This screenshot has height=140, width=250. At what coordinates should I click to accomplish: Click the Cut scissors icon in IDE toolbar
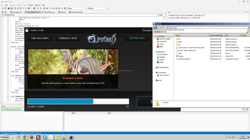(18, 8)
